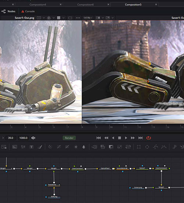Screen dimensions: 184x203
Task: Add an Ellipse mask tool
Action: coord(147,147)
